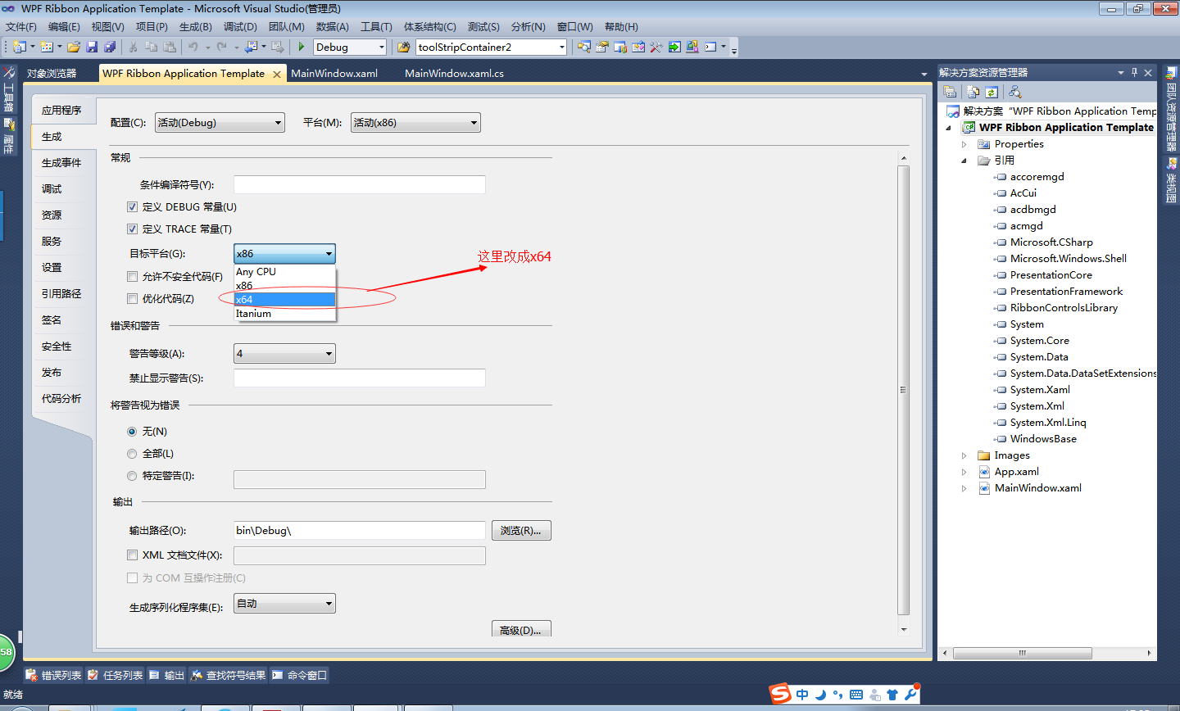Viewport: 1180px width, 711px height.
Task: Enable XML documentation file checkbox
Action: (x=132, y=555)
